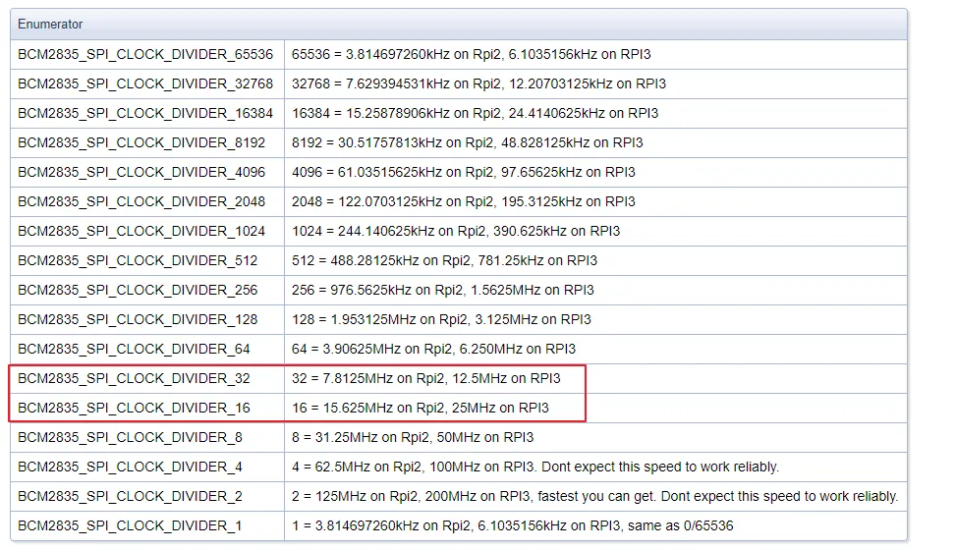
Task: Select BCM2835_SPI_CLOCK_DIVIDER_8 enumerator name
Action: pyautogui.click(x=130, y=437)
